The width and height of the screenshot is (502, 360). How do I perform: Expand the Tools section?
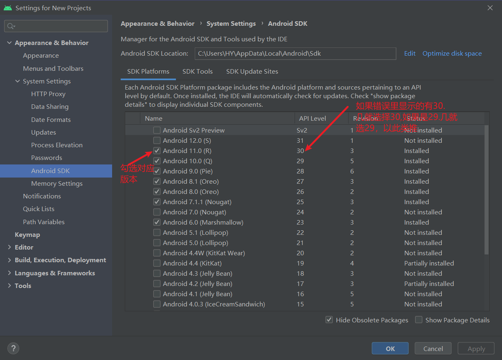tap(9, 286)
